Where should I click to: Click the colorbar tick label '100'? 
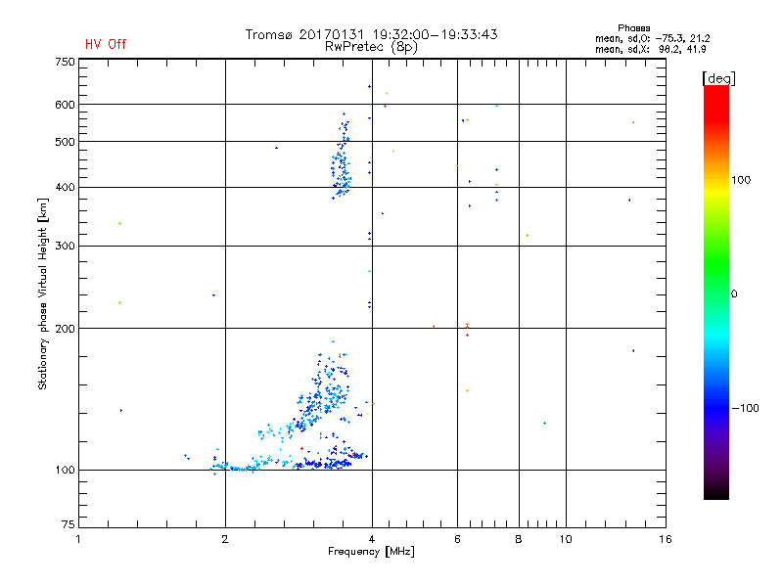(x=741, y=180)
